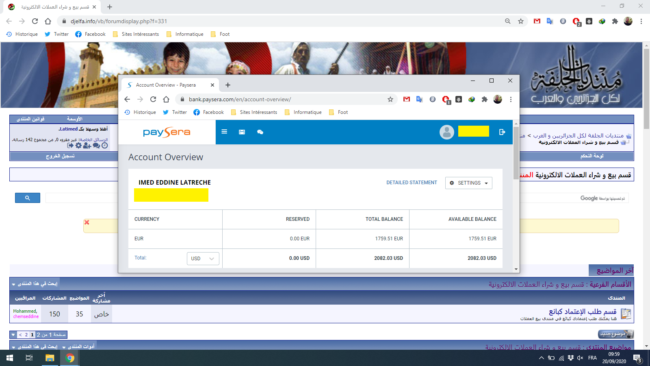The image size is (650, 366).
Task: Open Sites Intéressants folder in Paysera window
Action: pyautogui.click(x=254, y=112)
